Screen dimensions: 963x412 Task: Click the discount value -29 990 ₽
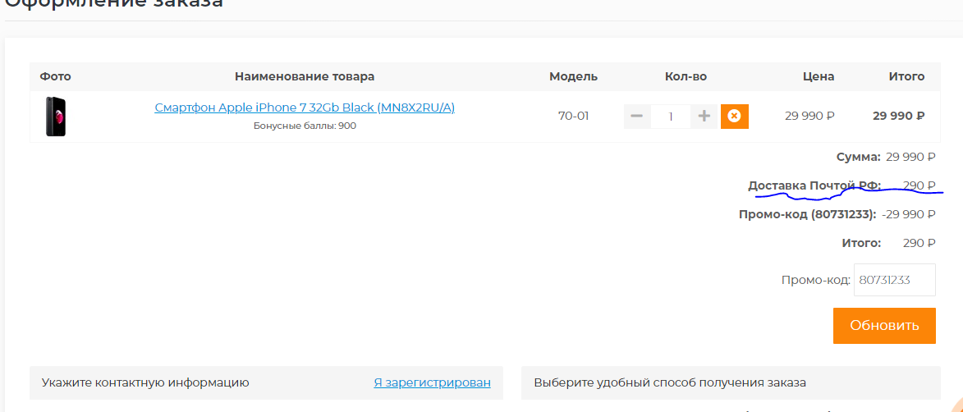908,214
